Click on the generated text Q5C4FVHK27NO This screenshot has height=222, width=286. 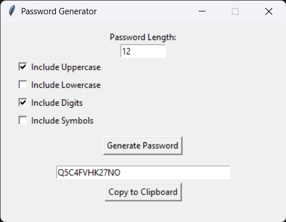pyautogui.click(x=89, y=173)
